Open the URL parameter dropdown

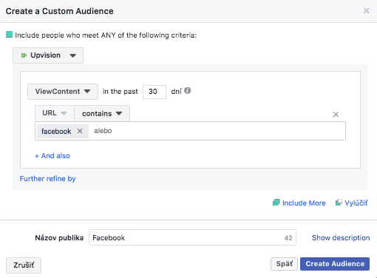(55, 113)
